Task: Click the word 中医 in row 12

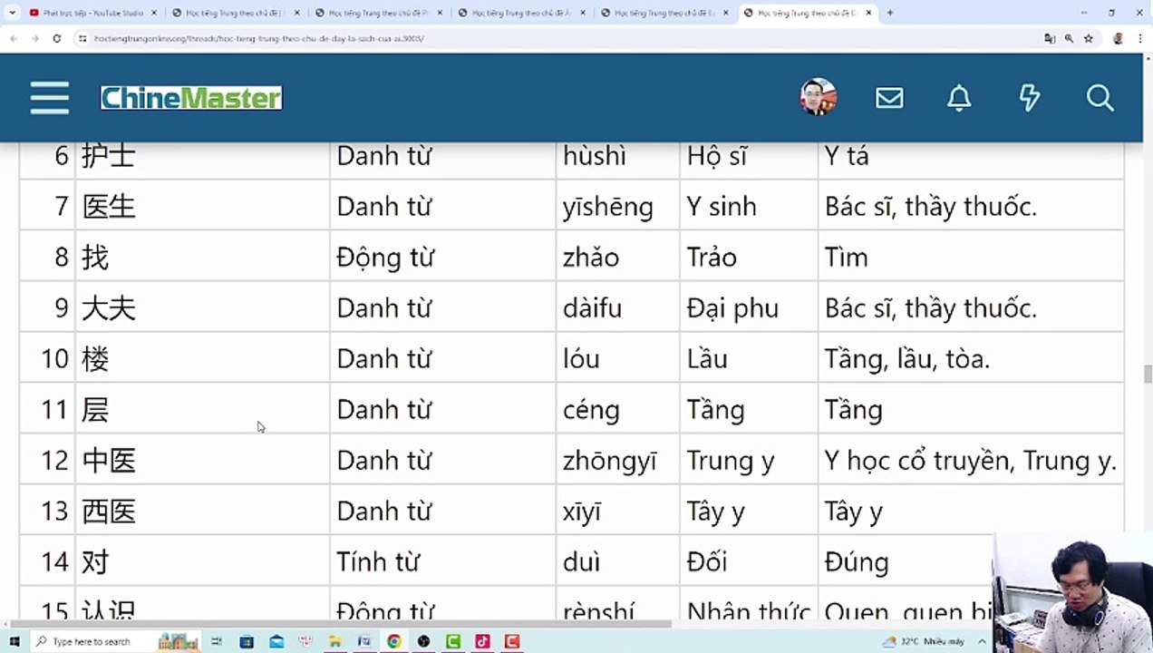Action: [109, 461]
